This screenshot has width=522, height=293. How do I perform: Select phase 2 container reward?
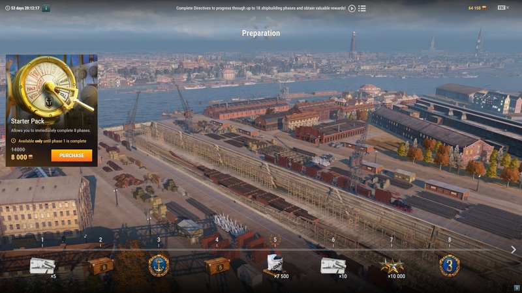pos(100,266)
